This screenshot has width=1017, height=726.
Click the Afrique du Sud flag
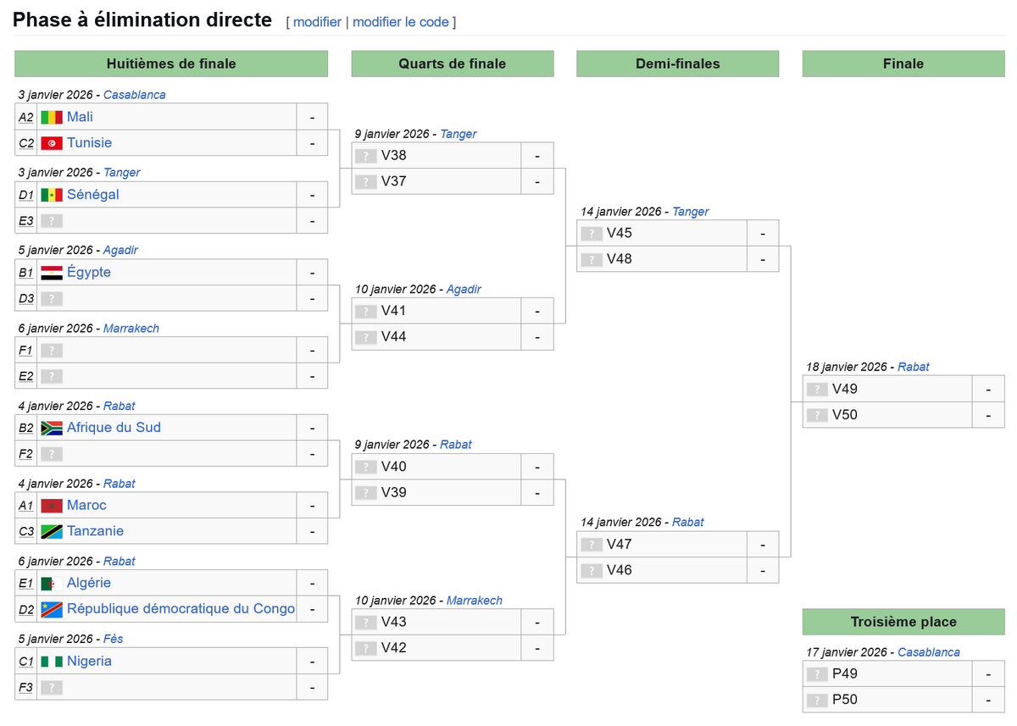52,428
